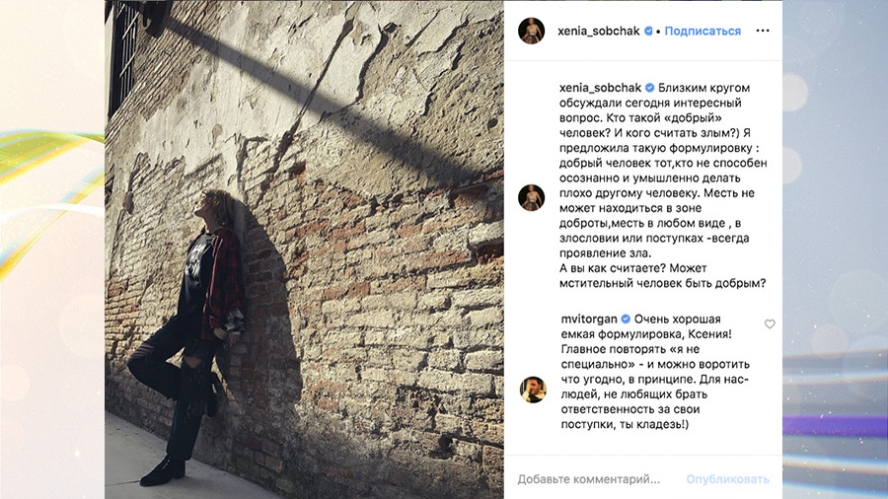The width and height of the screenshot is (888, 499).
Task: Open xenia_sobchak username in header
Action: (599, 32)
